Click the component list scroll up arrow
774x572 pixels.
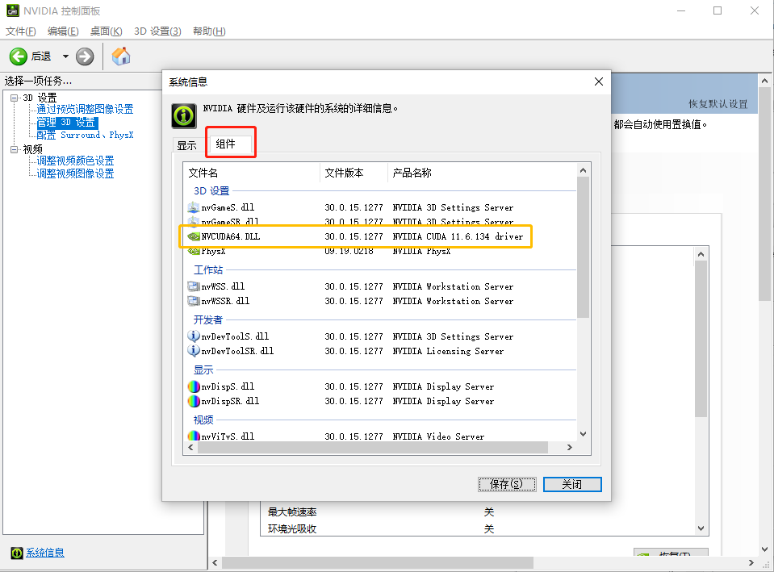point(583,170)
